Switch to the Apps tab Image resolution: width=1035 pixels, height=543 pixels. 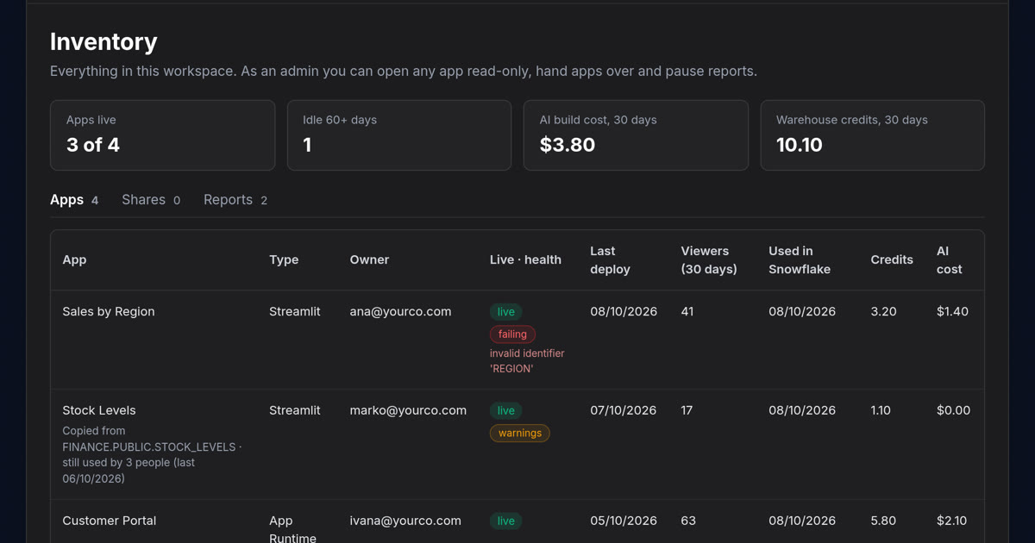(x=74, y=200)
